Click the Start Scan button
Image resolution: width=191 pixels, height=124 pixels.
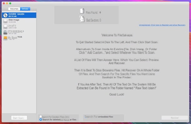click(x=19, y=118)
